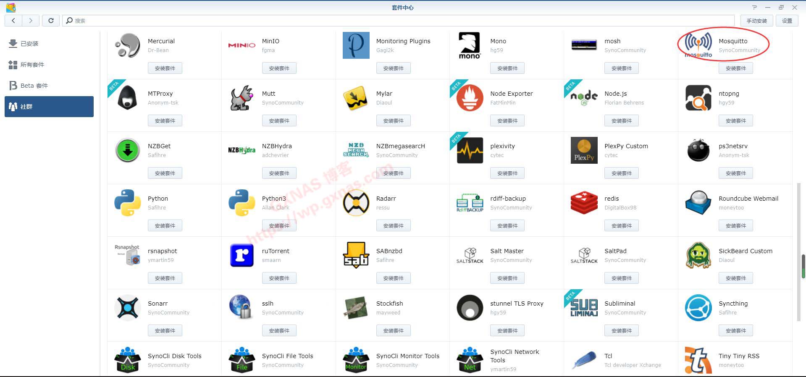806x377 pixels.
Task: Open the PlexPy Custom icon
Action: click(x=584, y=150)
